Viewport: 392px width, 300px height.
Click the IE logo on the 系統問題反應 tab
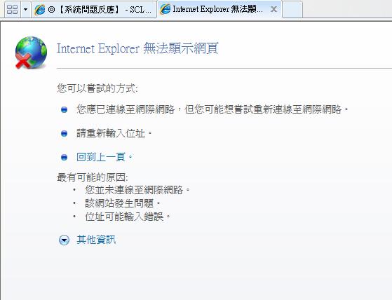(40, 10)
